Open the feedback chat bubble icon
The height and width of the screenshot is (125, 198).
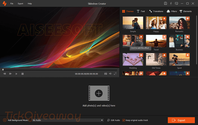176,4
